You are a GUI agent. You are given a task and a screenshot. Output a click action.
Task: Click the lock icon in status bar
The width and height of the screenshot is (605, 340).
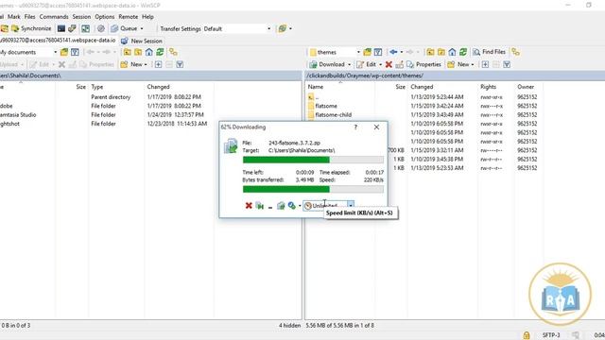(527, 335)
